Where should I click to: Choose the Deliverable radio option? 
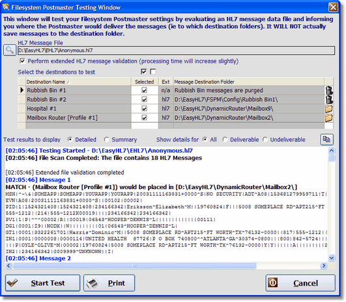pyautogui.click(x=225, y=140)
